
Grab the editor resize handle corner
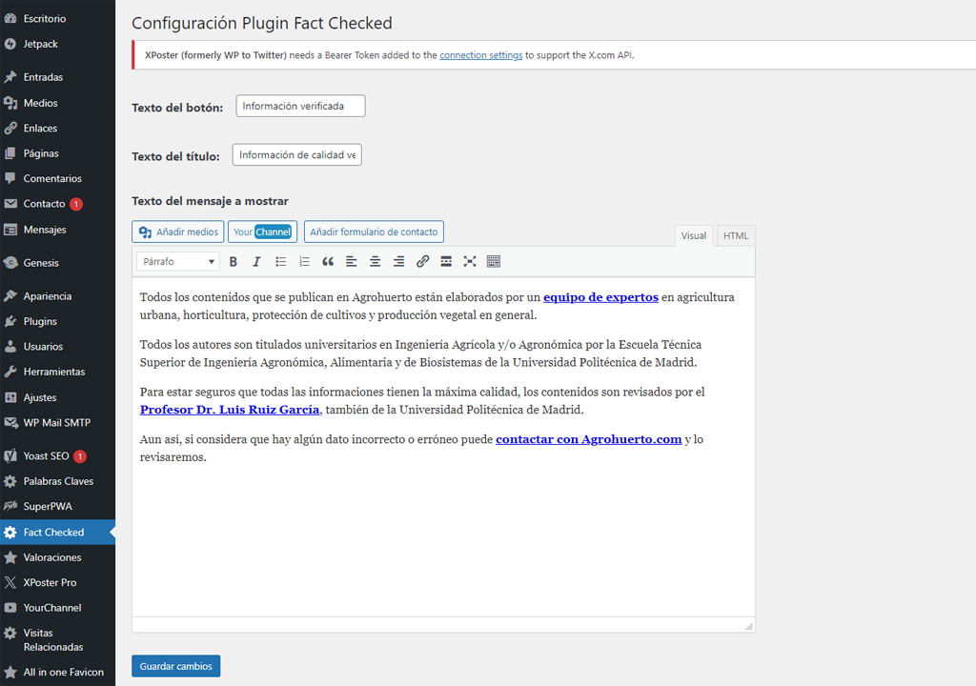(749, 626)
